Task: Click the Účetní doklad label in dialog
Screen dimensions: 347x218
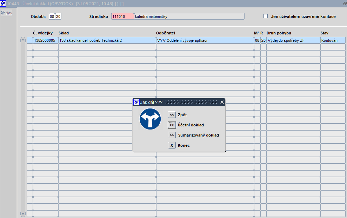Action: click(x=191, y=125)
